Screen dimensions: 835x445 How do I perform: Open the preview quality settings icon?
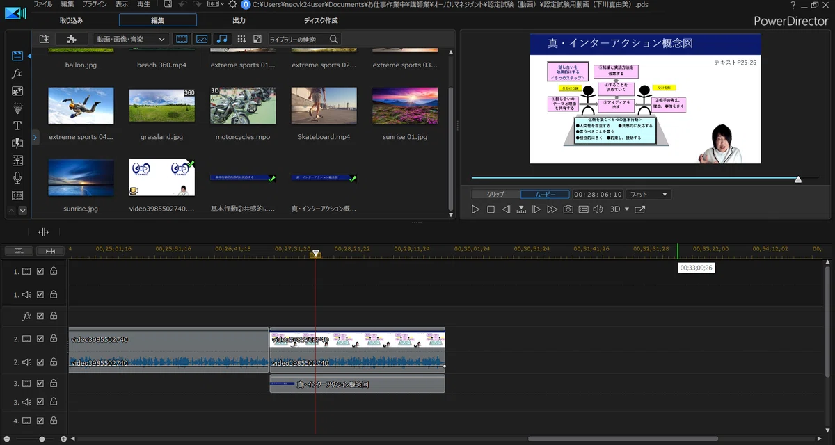click(x=584, y=209)
